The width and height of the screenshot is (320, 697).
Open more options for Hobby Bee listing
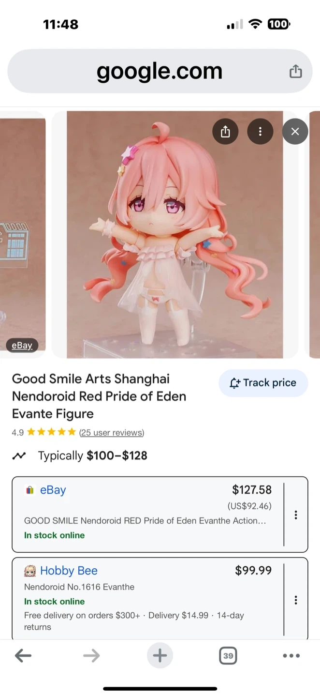click(x=296, y=600)
